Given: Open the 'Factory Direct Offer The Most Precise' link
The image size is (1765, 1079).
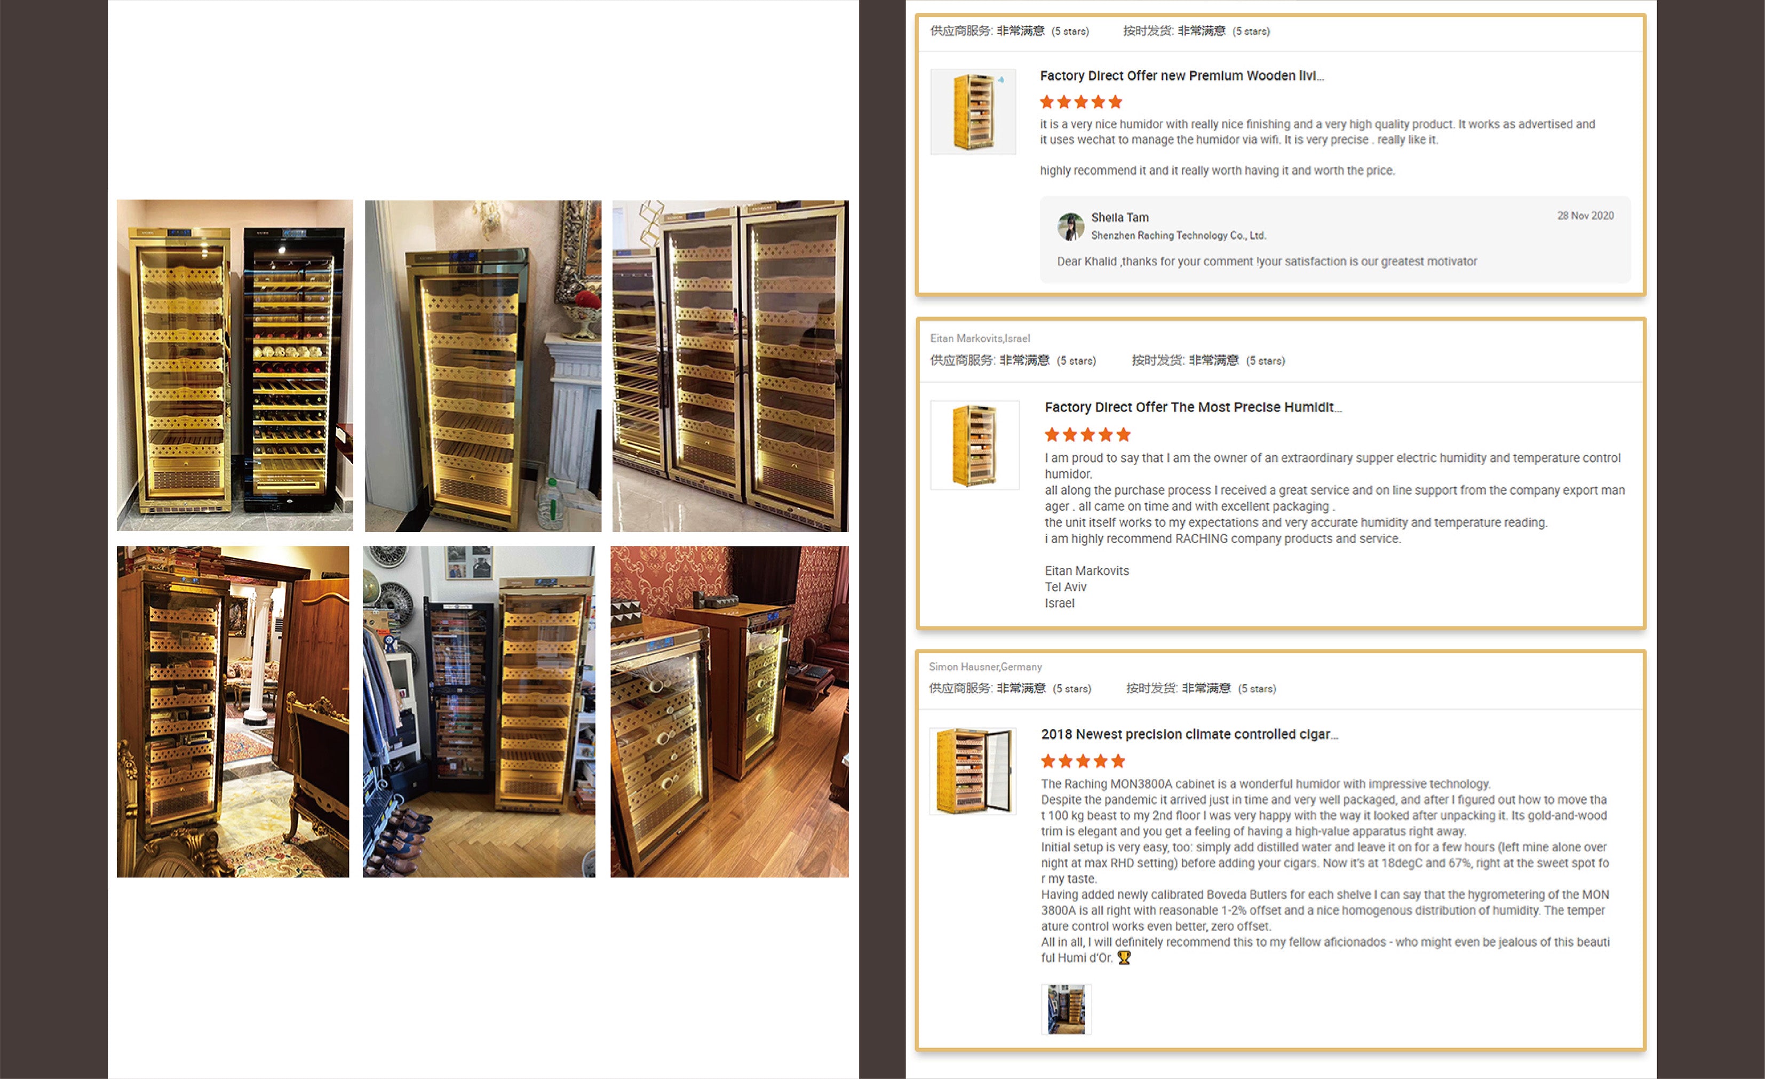Looking at the screenshot, I should click(x=1194, y=407).
